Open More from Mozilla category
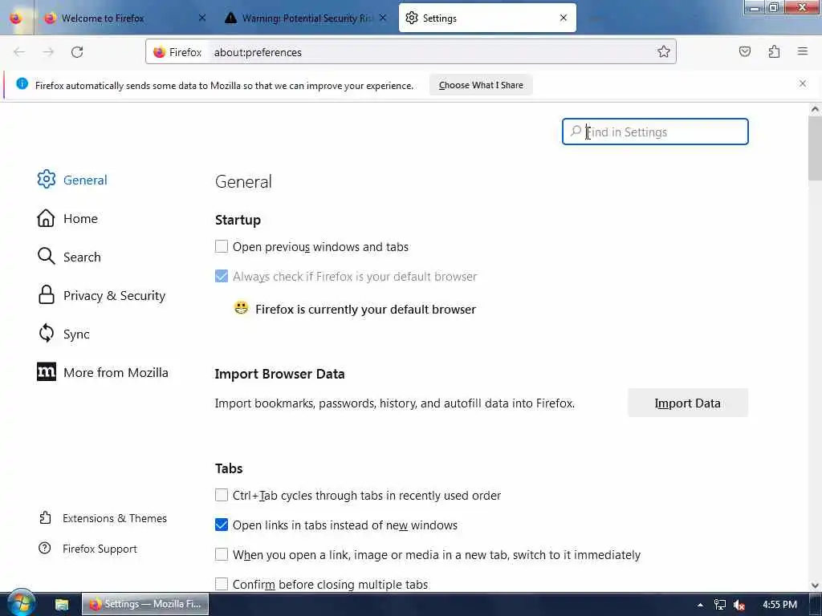 click(x=103, y=372)
